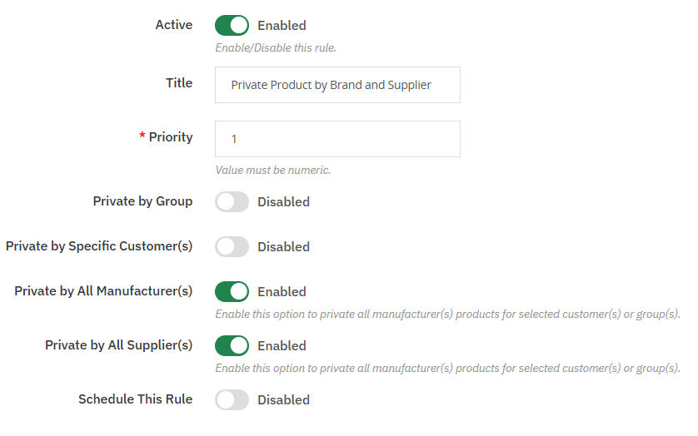Disable Private by All Manufacturer(s) toggle
The width and height of the screenshot is (698, 436).
pos(232,291)
